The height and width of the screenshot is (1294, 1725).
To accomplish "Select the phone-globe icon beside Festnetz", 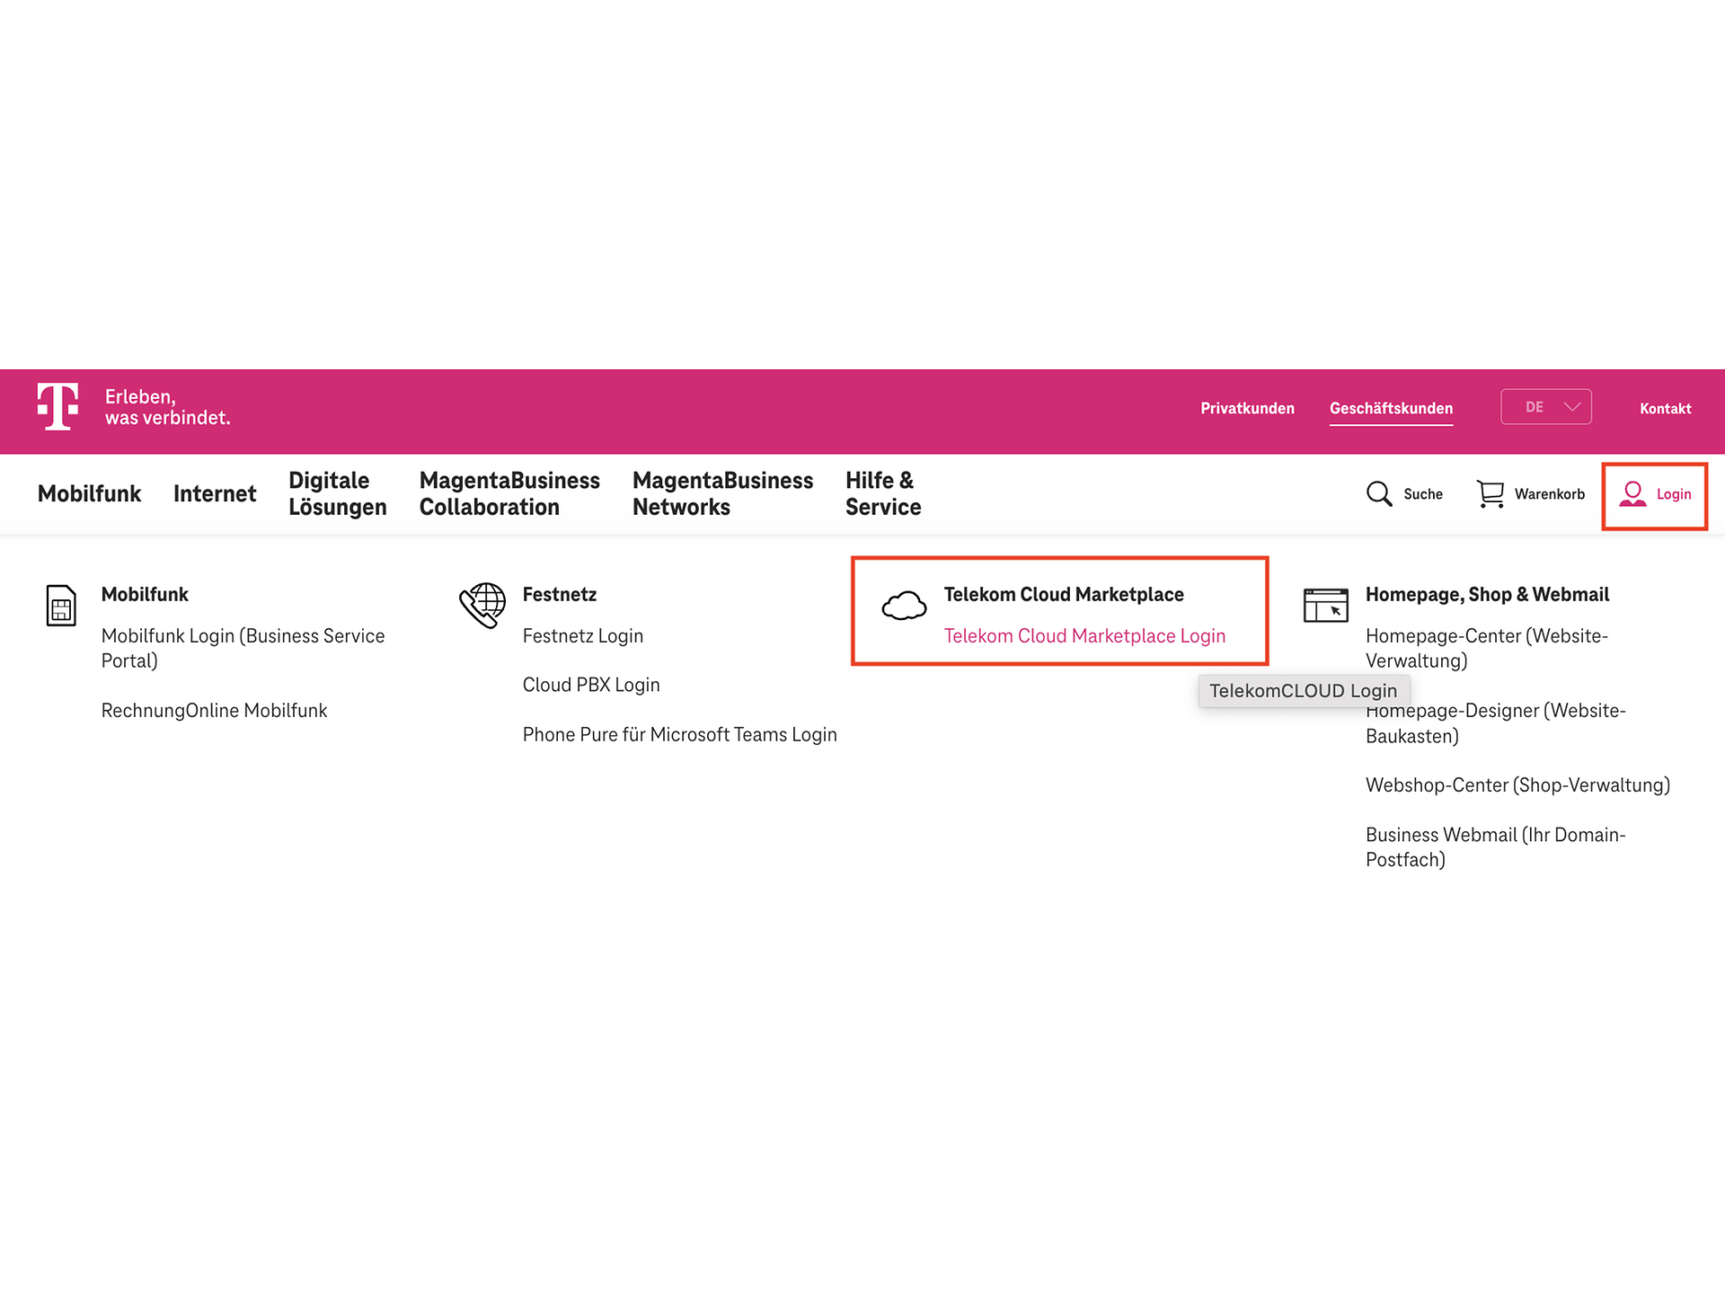I will pos(482,605).
